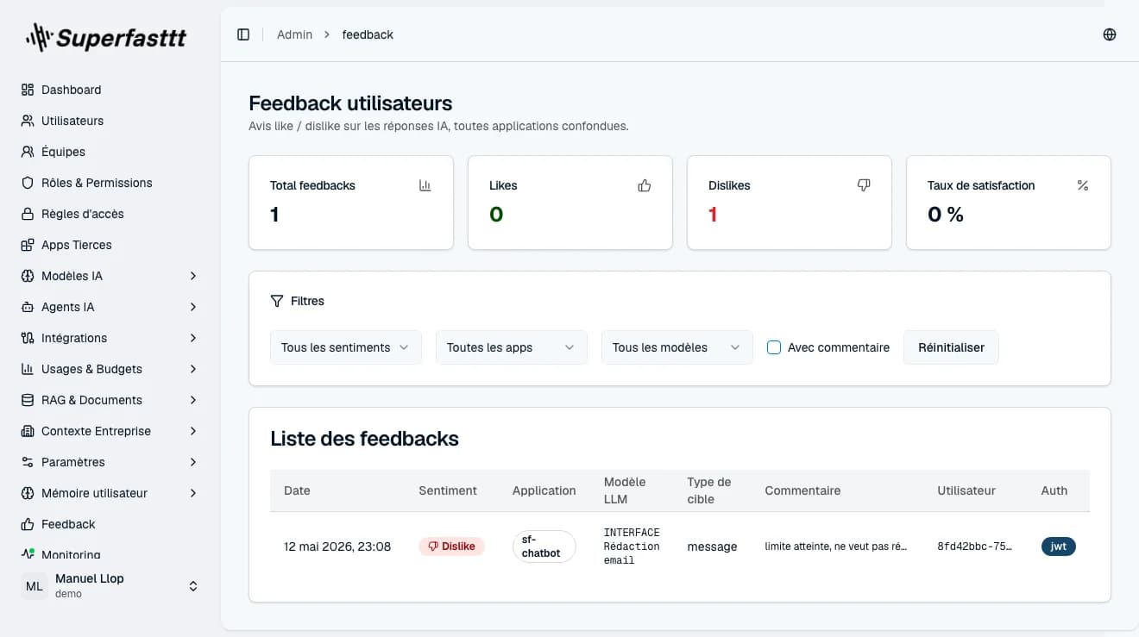Expand the Usages & Budgets chevron
The image size is (1139, 637).
tap(193, 369)
